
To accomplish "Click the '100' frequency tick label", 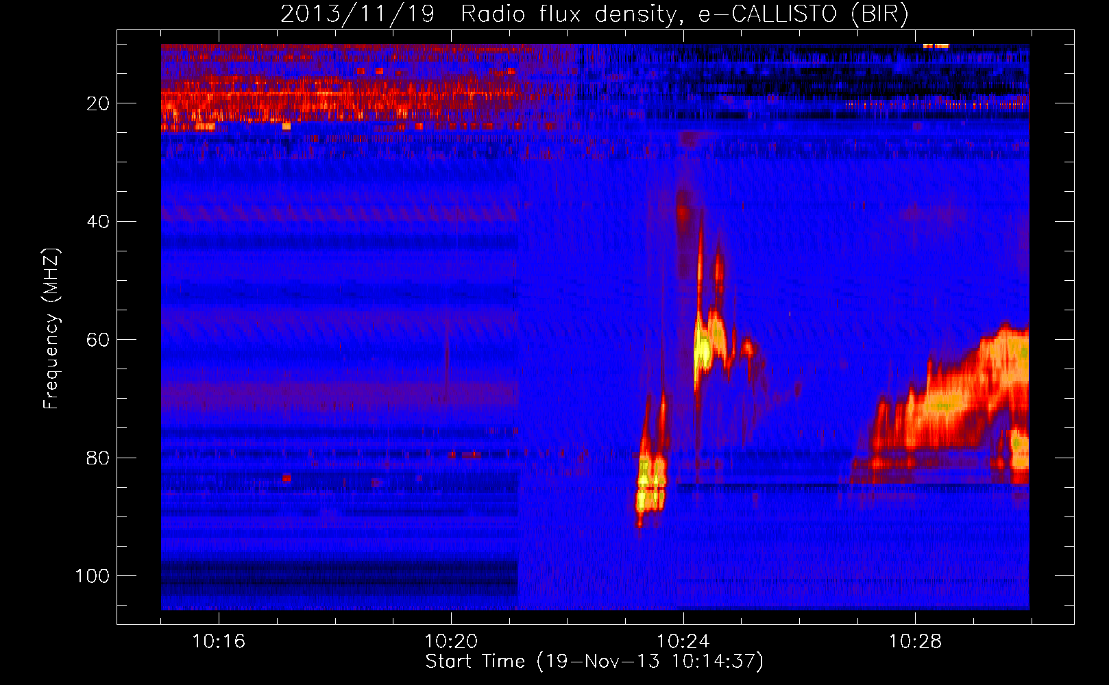I will click(x=93, y=576).
